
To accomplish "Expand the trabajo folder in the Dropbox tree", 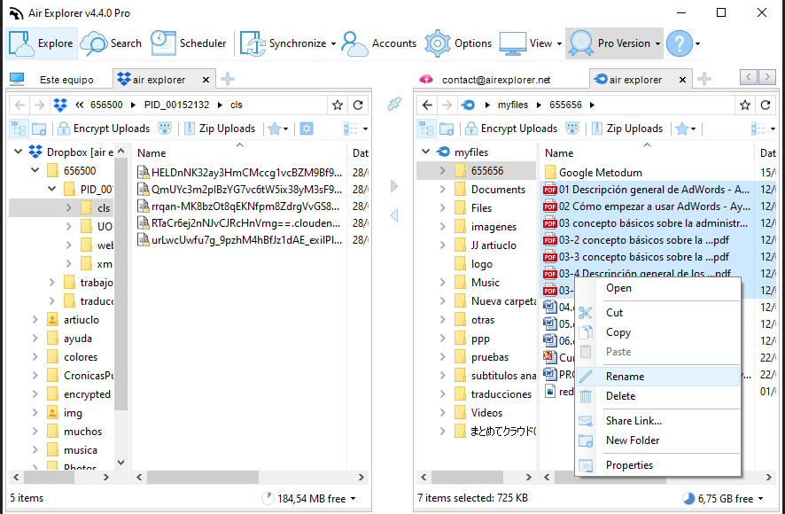I will [x=52, y=283].
